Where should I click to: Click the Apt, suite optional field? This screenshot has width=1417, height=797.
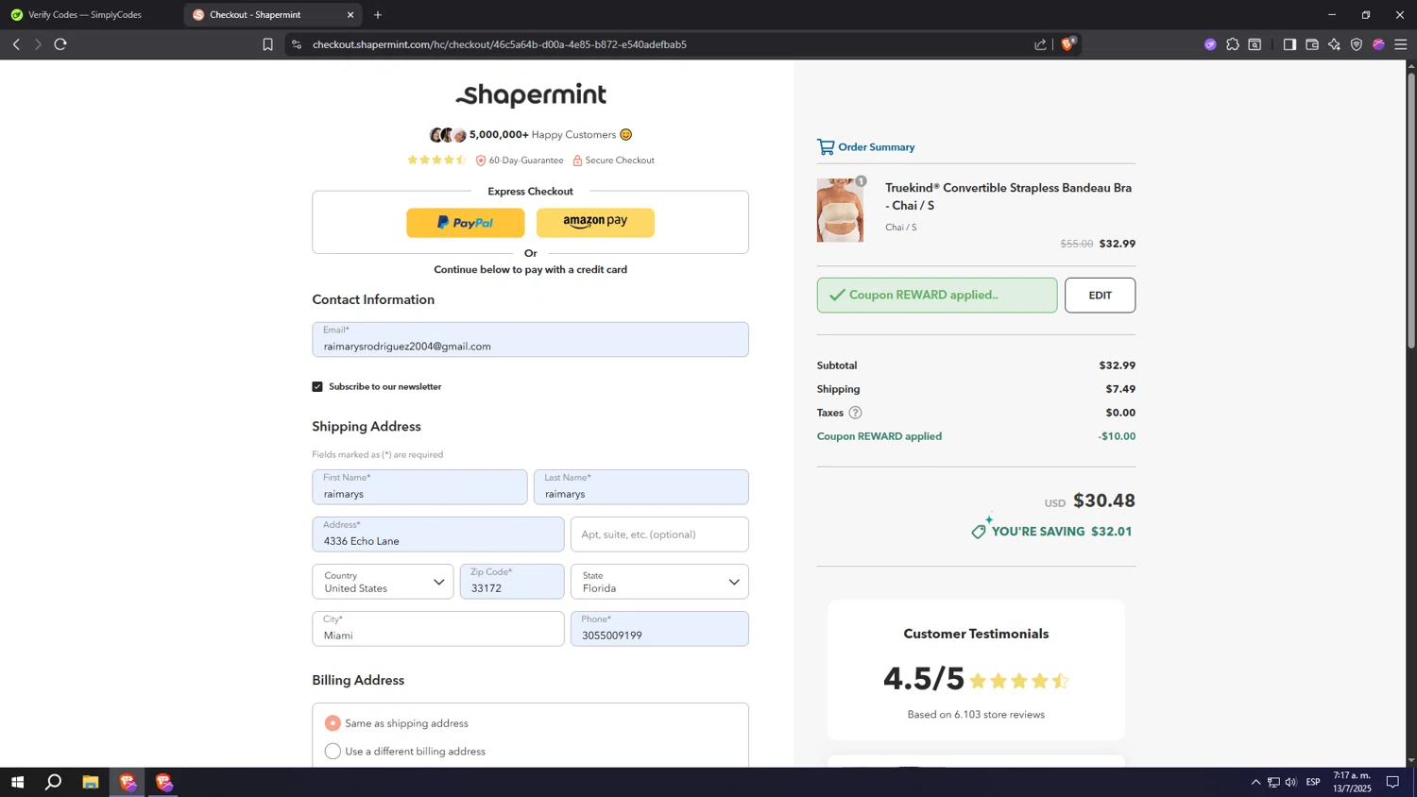pos(659,534)
